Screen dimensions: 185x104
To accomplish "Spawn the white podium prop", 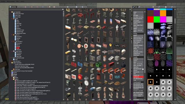I will (x=74, y=58).
